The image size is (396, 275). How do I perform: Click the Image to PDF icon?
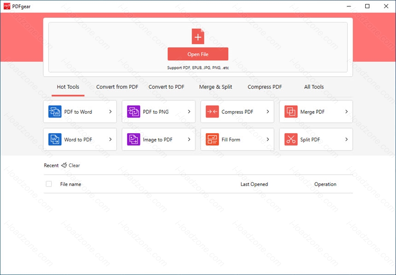[x=134, y=139]
